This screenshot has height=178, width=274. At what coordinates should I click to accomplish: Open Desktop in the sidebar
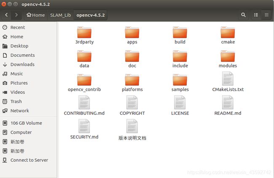click(28, 46)
